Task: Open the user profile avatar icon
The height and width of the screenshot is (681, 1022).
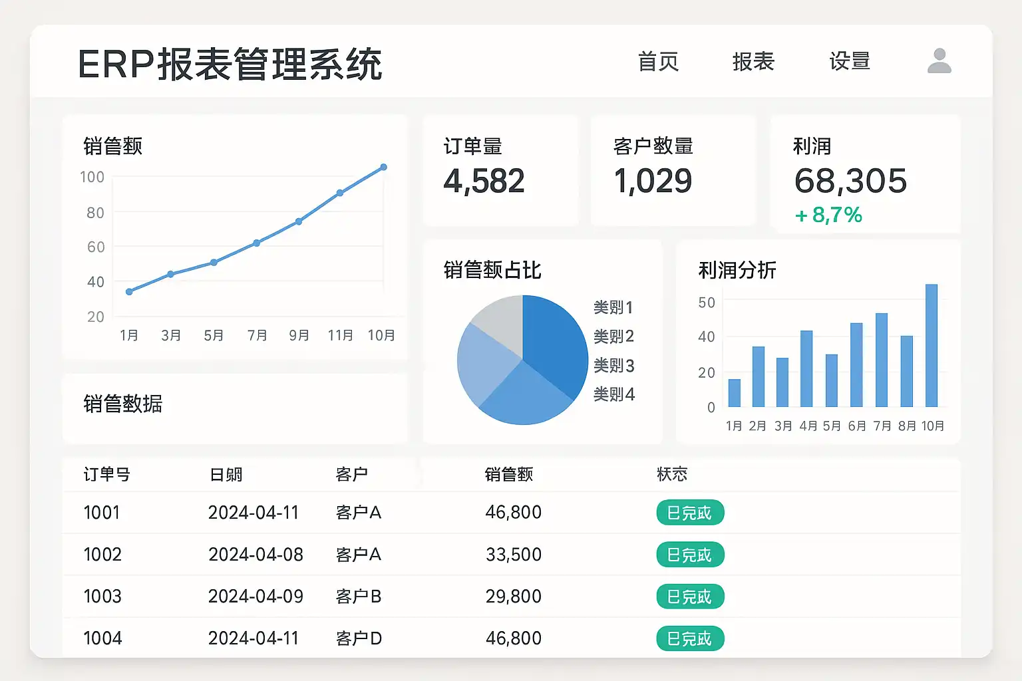Action: click(939, 61)
